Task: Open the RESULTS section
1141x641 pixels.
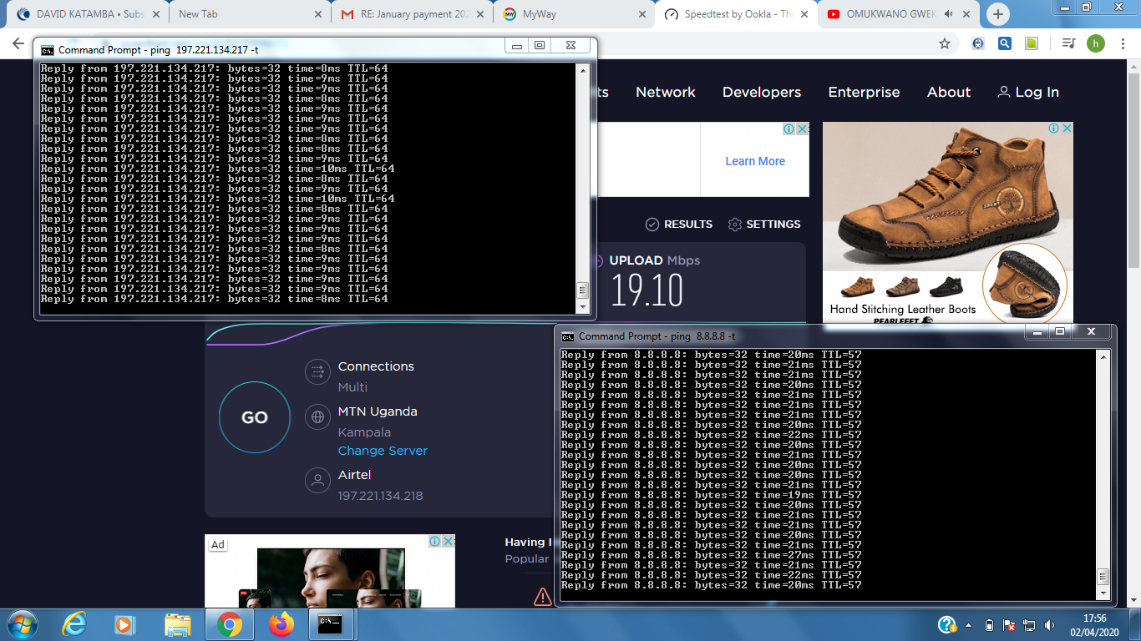Action: 679,225
